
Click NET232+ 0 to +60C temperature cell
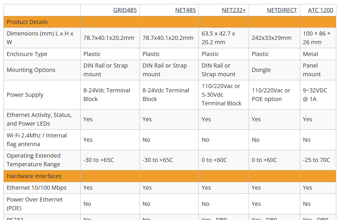click(224, 160)
